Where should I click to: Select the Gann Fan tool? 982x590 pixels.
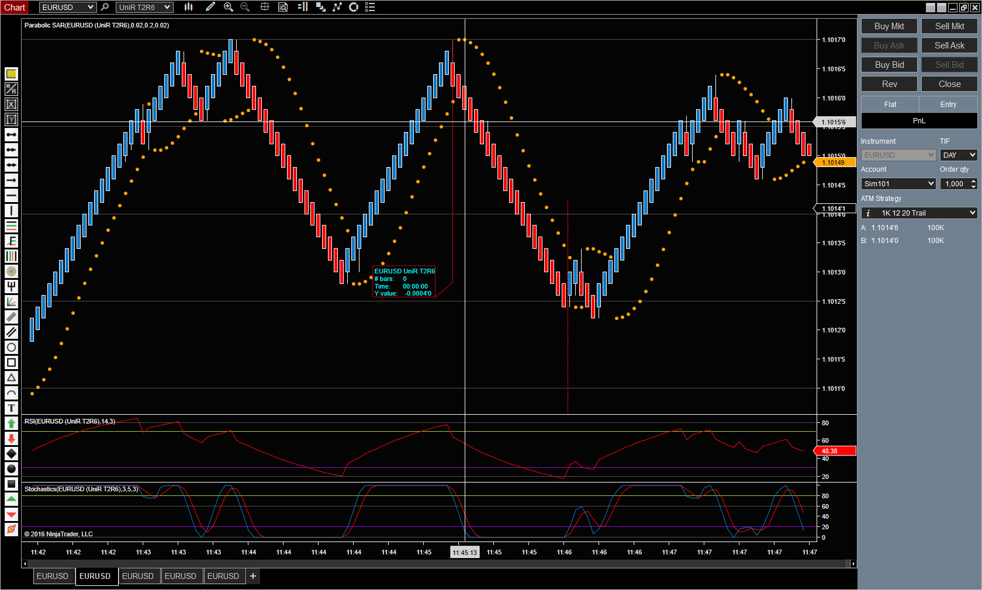(11, 301)
